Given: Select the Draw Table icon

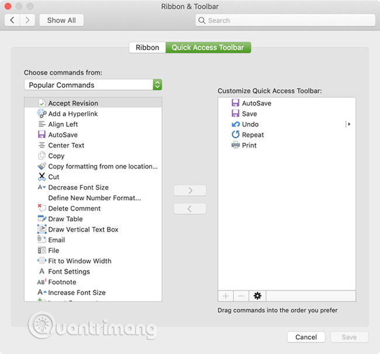Looking at the screenshot, I should point(42,219).
